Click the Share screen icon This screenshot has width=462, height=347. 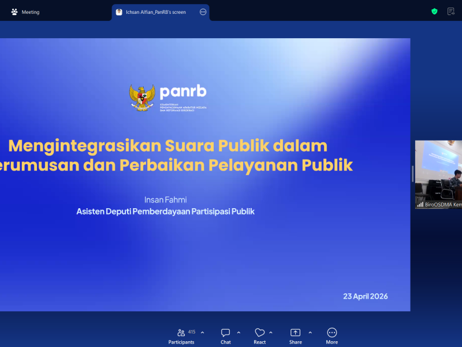[x=295, y=333]
